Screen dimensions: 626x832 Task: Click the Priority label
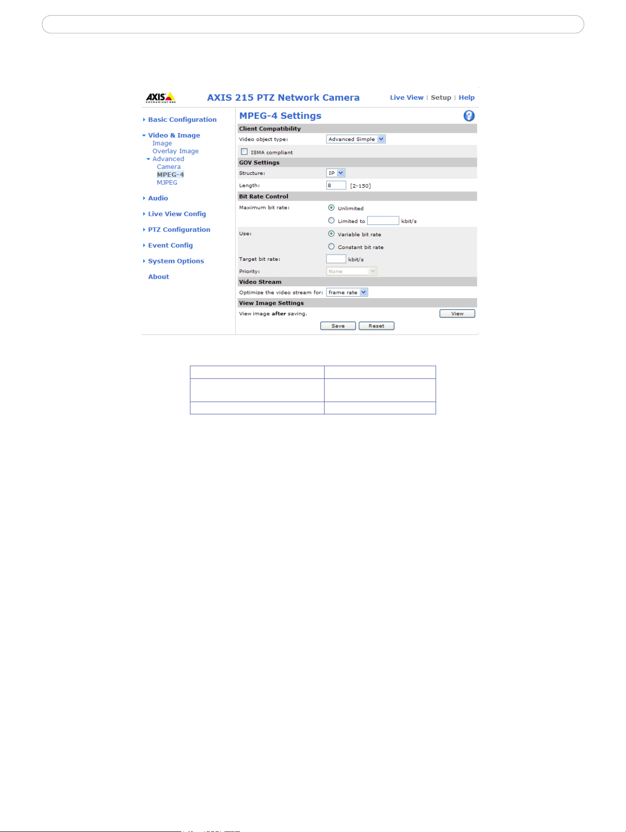pyautogui.click(x=249, y=272)
